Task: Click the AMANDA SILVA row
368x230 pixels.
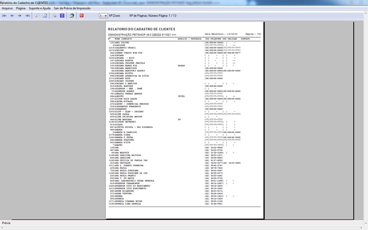Action: pyautogui.click(x=184, y=143)
